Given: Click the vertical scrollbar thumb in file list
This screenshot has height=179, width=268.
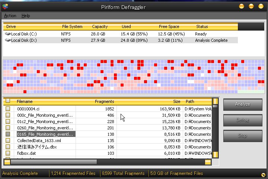Looking at the screenshot, I should click(215, 106).
